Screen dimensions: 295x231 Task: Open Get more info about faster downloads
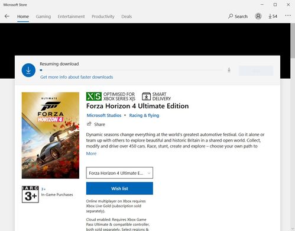[x=77, y=77]
